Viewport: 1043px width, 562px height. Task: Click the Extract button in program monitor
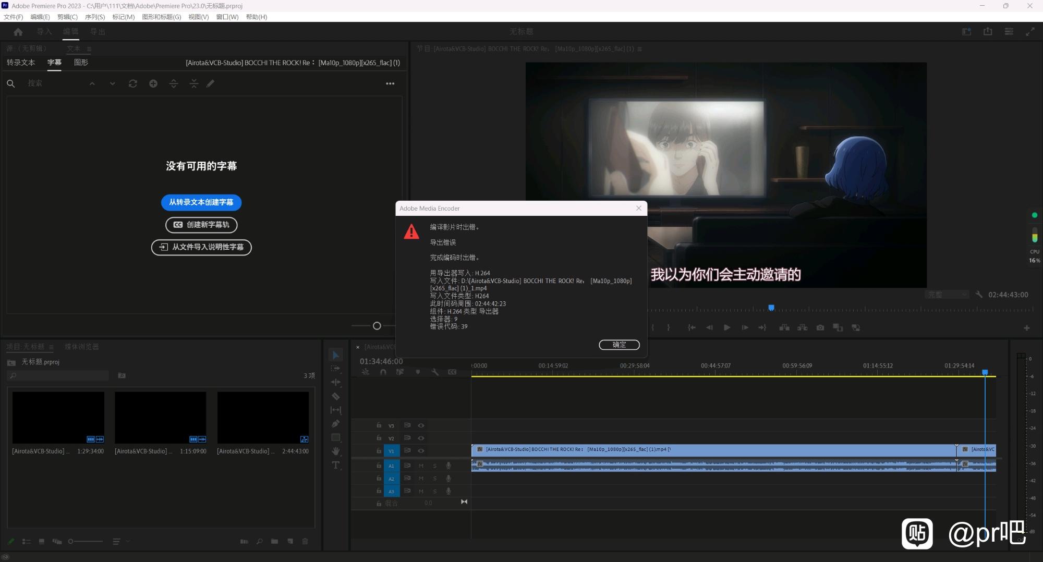(803, 327)
